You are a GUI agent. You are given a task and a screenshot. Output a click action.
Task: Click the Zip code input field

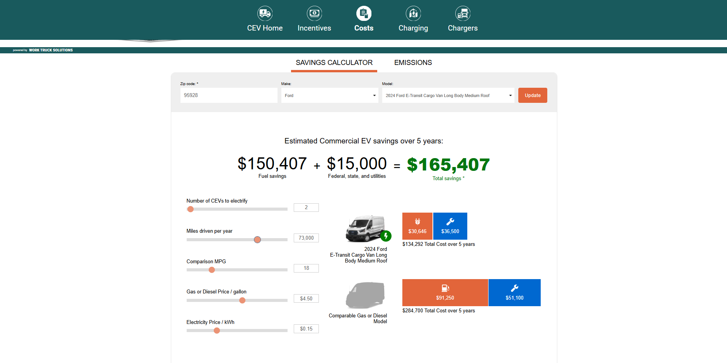pos(228,95)
